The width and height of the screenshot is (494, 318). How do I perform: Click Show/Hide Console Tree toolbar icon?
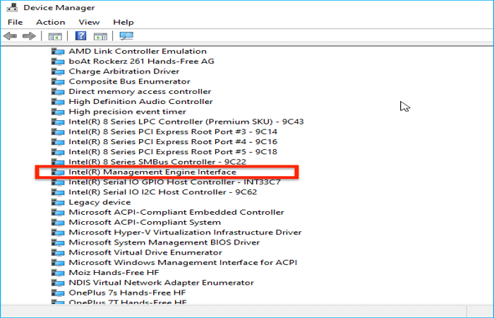55,36
